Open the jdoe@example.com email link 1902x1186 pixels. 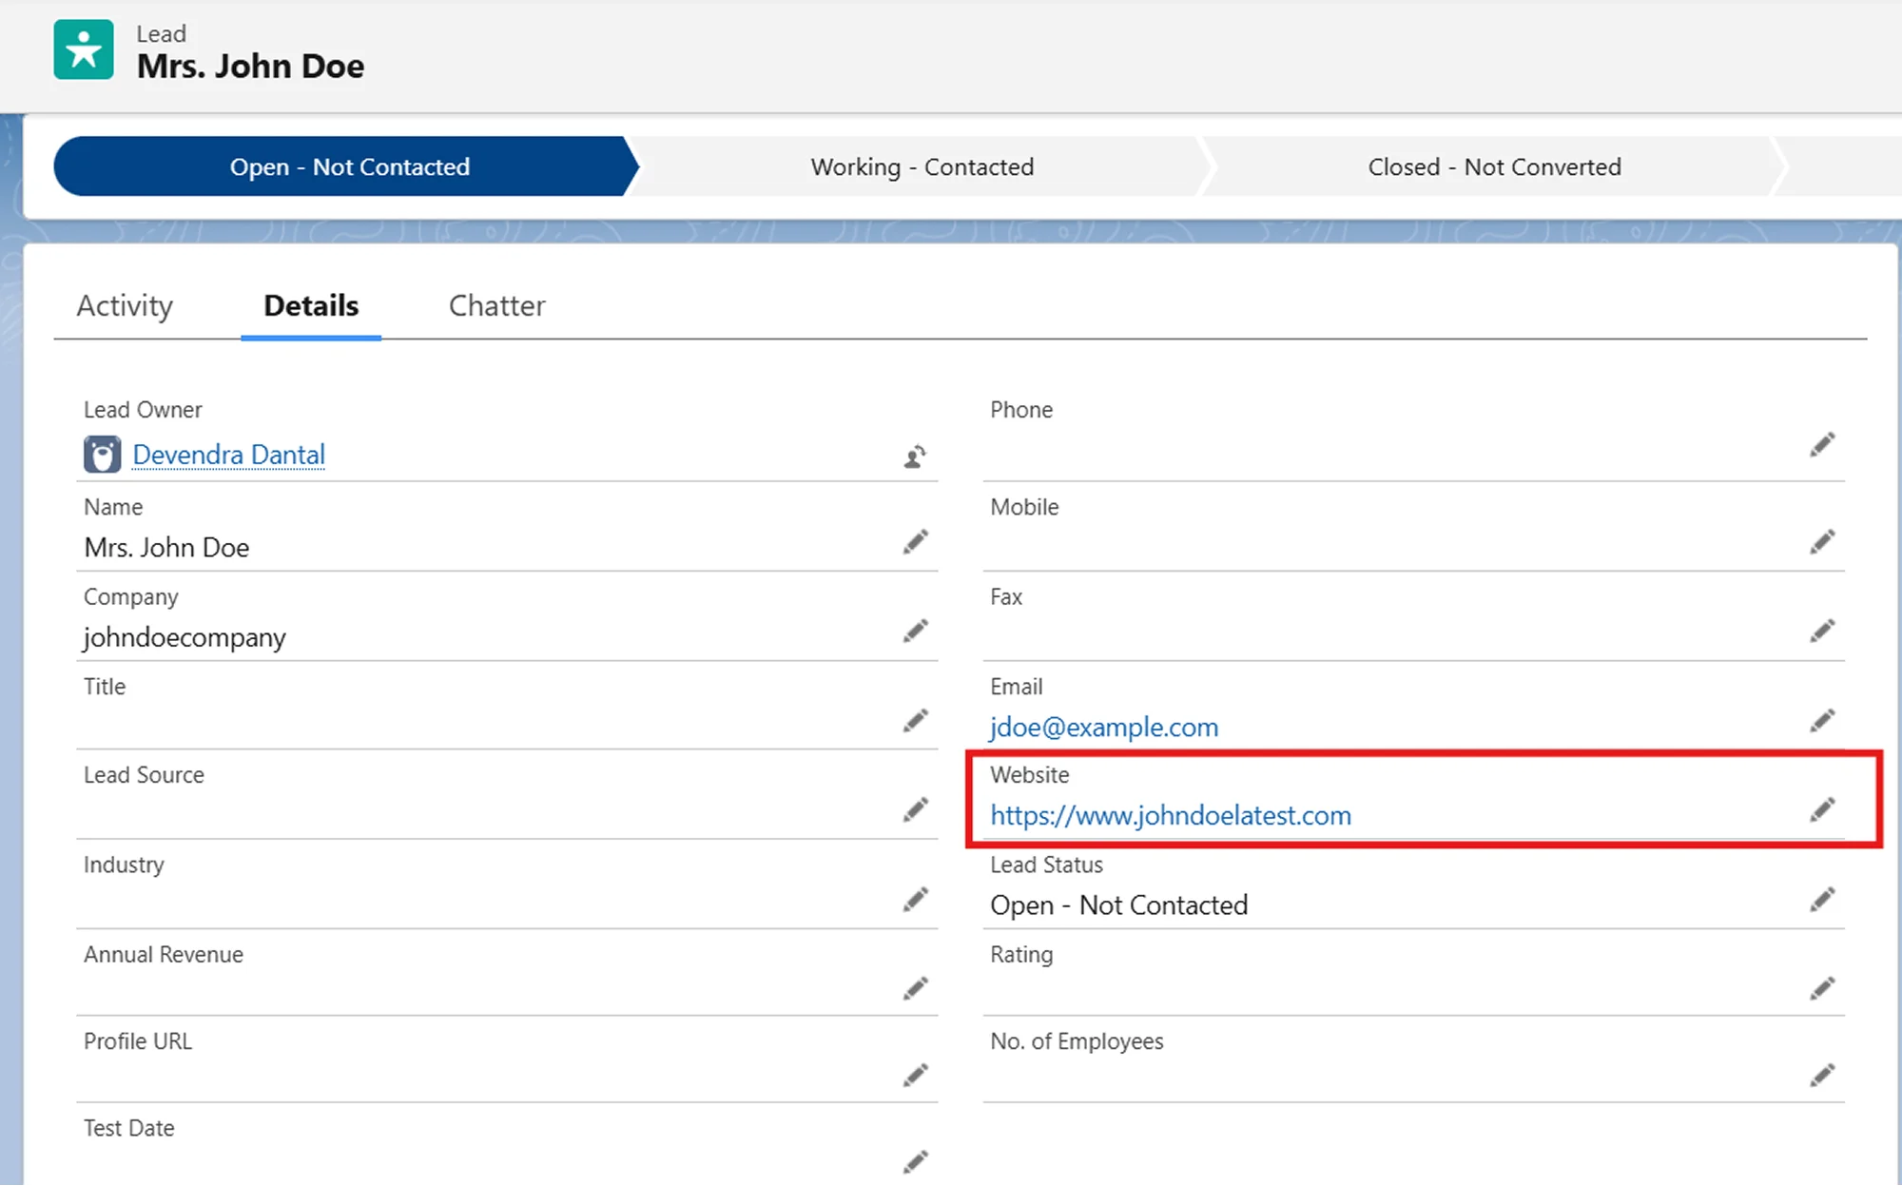point(1103,728)
